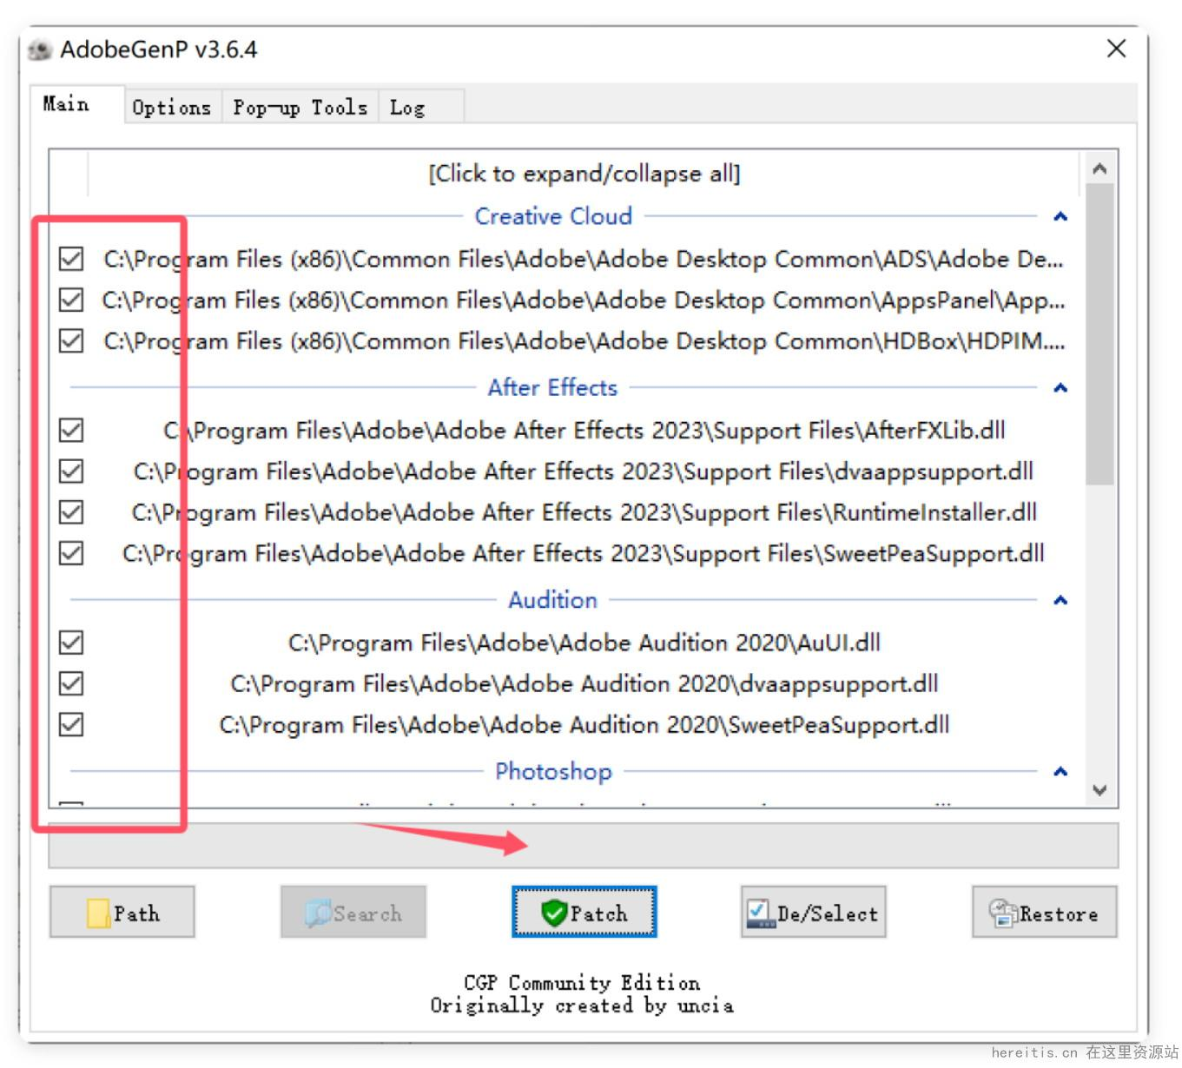Viewport: 1182px width, 1068px height.
Task: Click the AdobeGenP title bar app icon
Action: pyautogui.click(x=39, y=50)
